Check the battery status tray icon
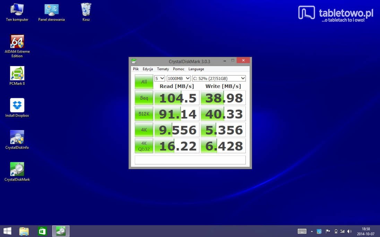This screenshot has height=237, width=380. point(336,231)
